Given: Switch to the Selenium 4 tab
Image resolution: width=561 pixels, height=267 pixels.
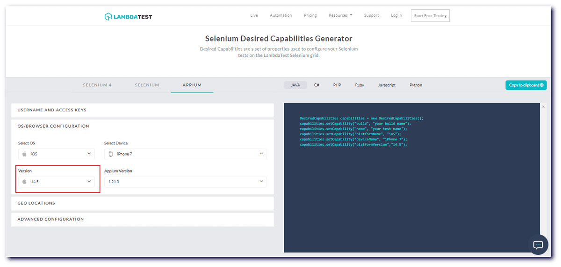Looking at the screenshot, I should tap(97, 85).
